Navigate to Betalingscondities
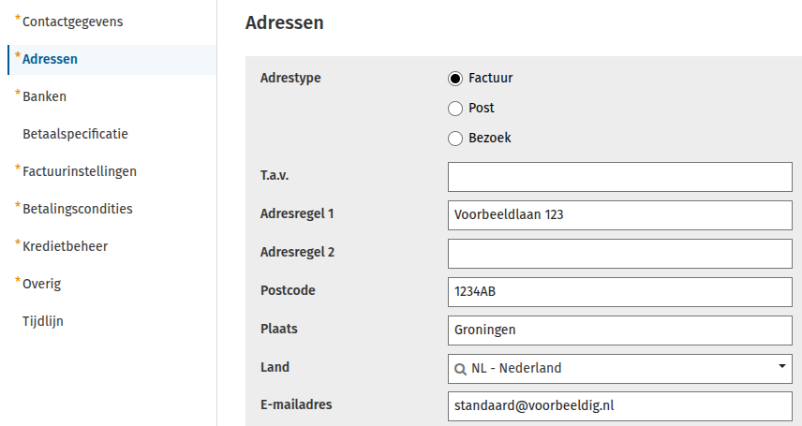This screenshot has width=802, height=426. pyautogui.click(x=77, y=209)
